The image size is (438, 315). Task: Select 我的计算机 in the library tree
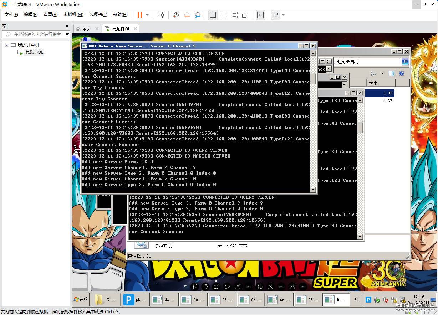(28, 45)
